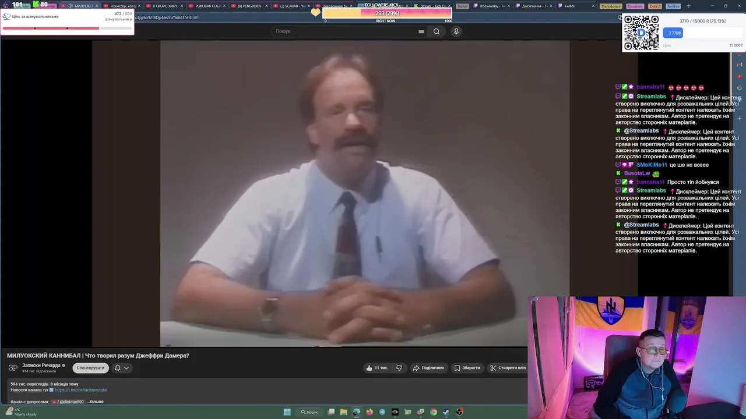This screenshot has width=746, height=419.
Task: Open the t.me/richardsyoutube link in description
Action: point(81,390)
